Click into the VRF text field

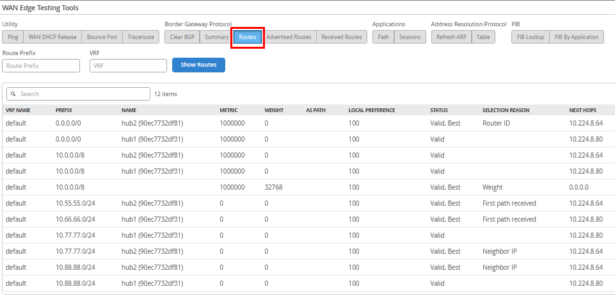tap(128, 65)
